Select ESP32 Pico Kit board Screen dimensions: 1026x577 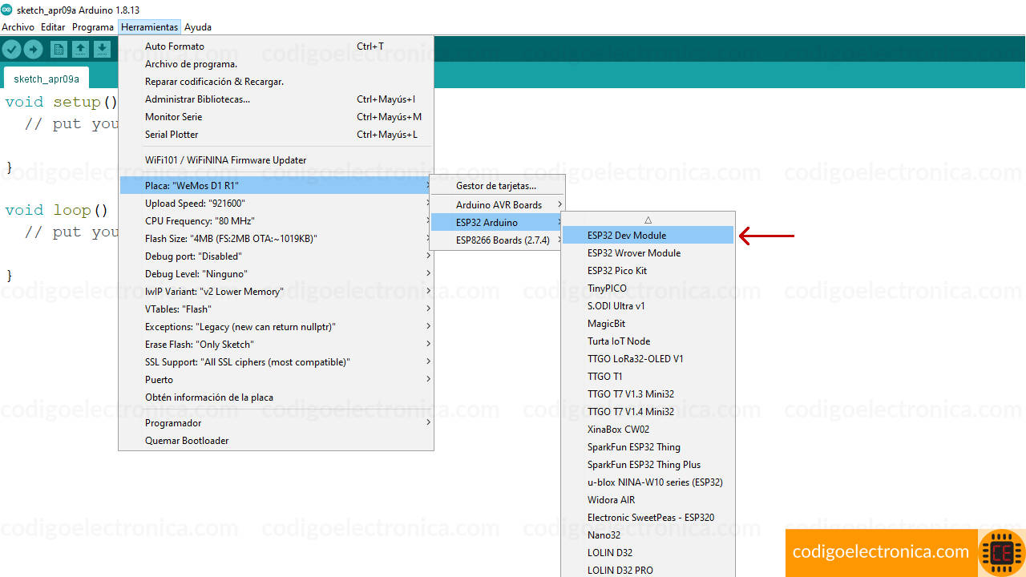point(648,271)
